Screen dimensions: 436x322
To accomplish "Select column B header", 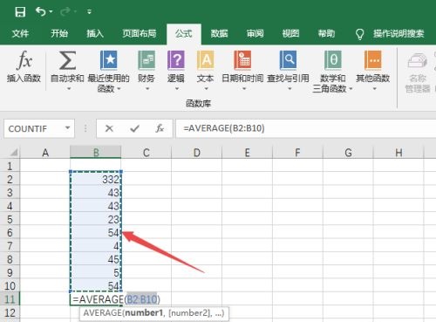I will (x=96, y=153).
